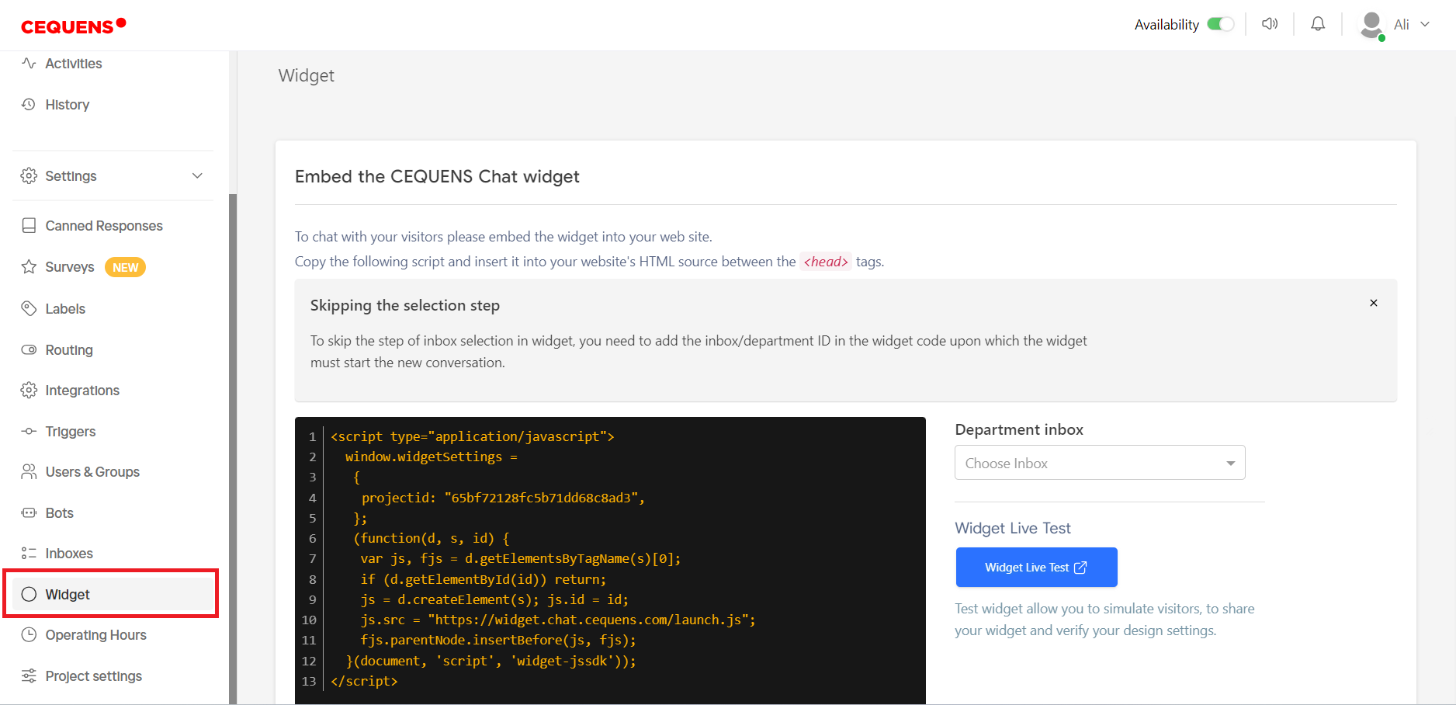Click the Choose Inbox dropdown arrow

(x=1230, y=464)
